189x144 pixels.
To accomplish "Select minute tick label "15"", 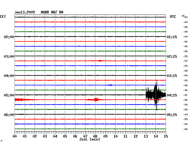I will click(166, 136).
